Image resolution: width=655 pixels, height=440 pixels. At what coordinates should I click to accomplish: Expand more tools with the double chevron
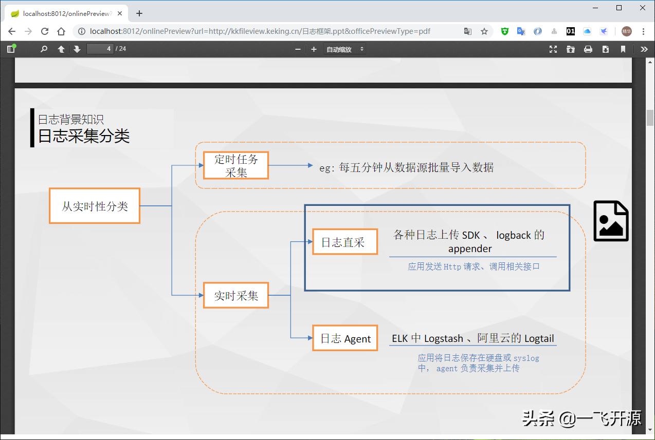(x=644, y=49)
